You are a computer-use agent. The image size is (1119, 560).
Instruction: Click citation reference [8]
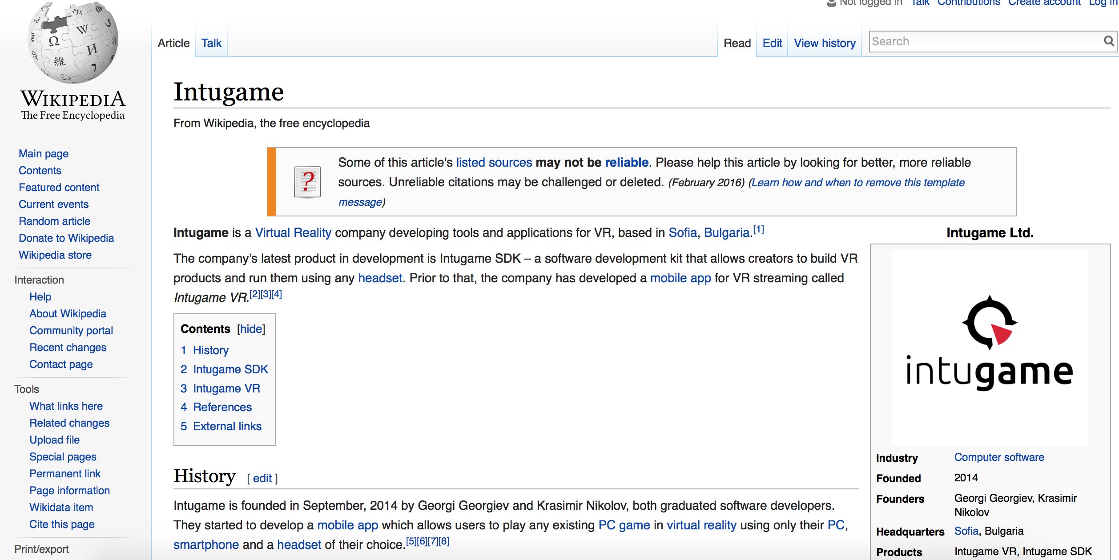[444, 541]
